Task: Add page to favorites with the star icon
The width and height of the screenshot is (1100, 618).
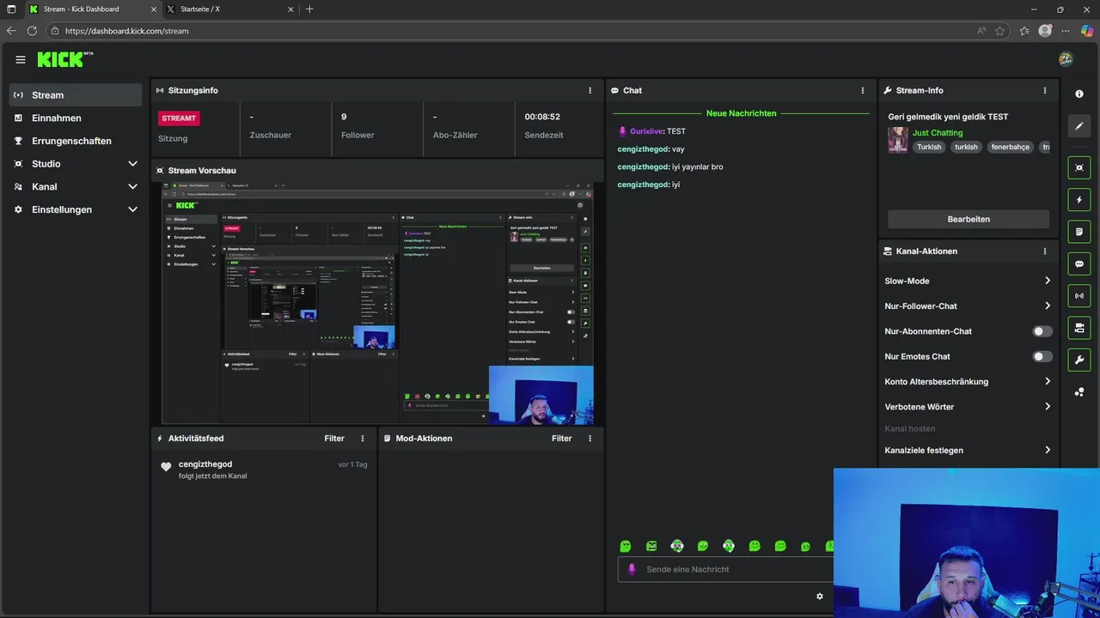Action: tap(1000, 31)
